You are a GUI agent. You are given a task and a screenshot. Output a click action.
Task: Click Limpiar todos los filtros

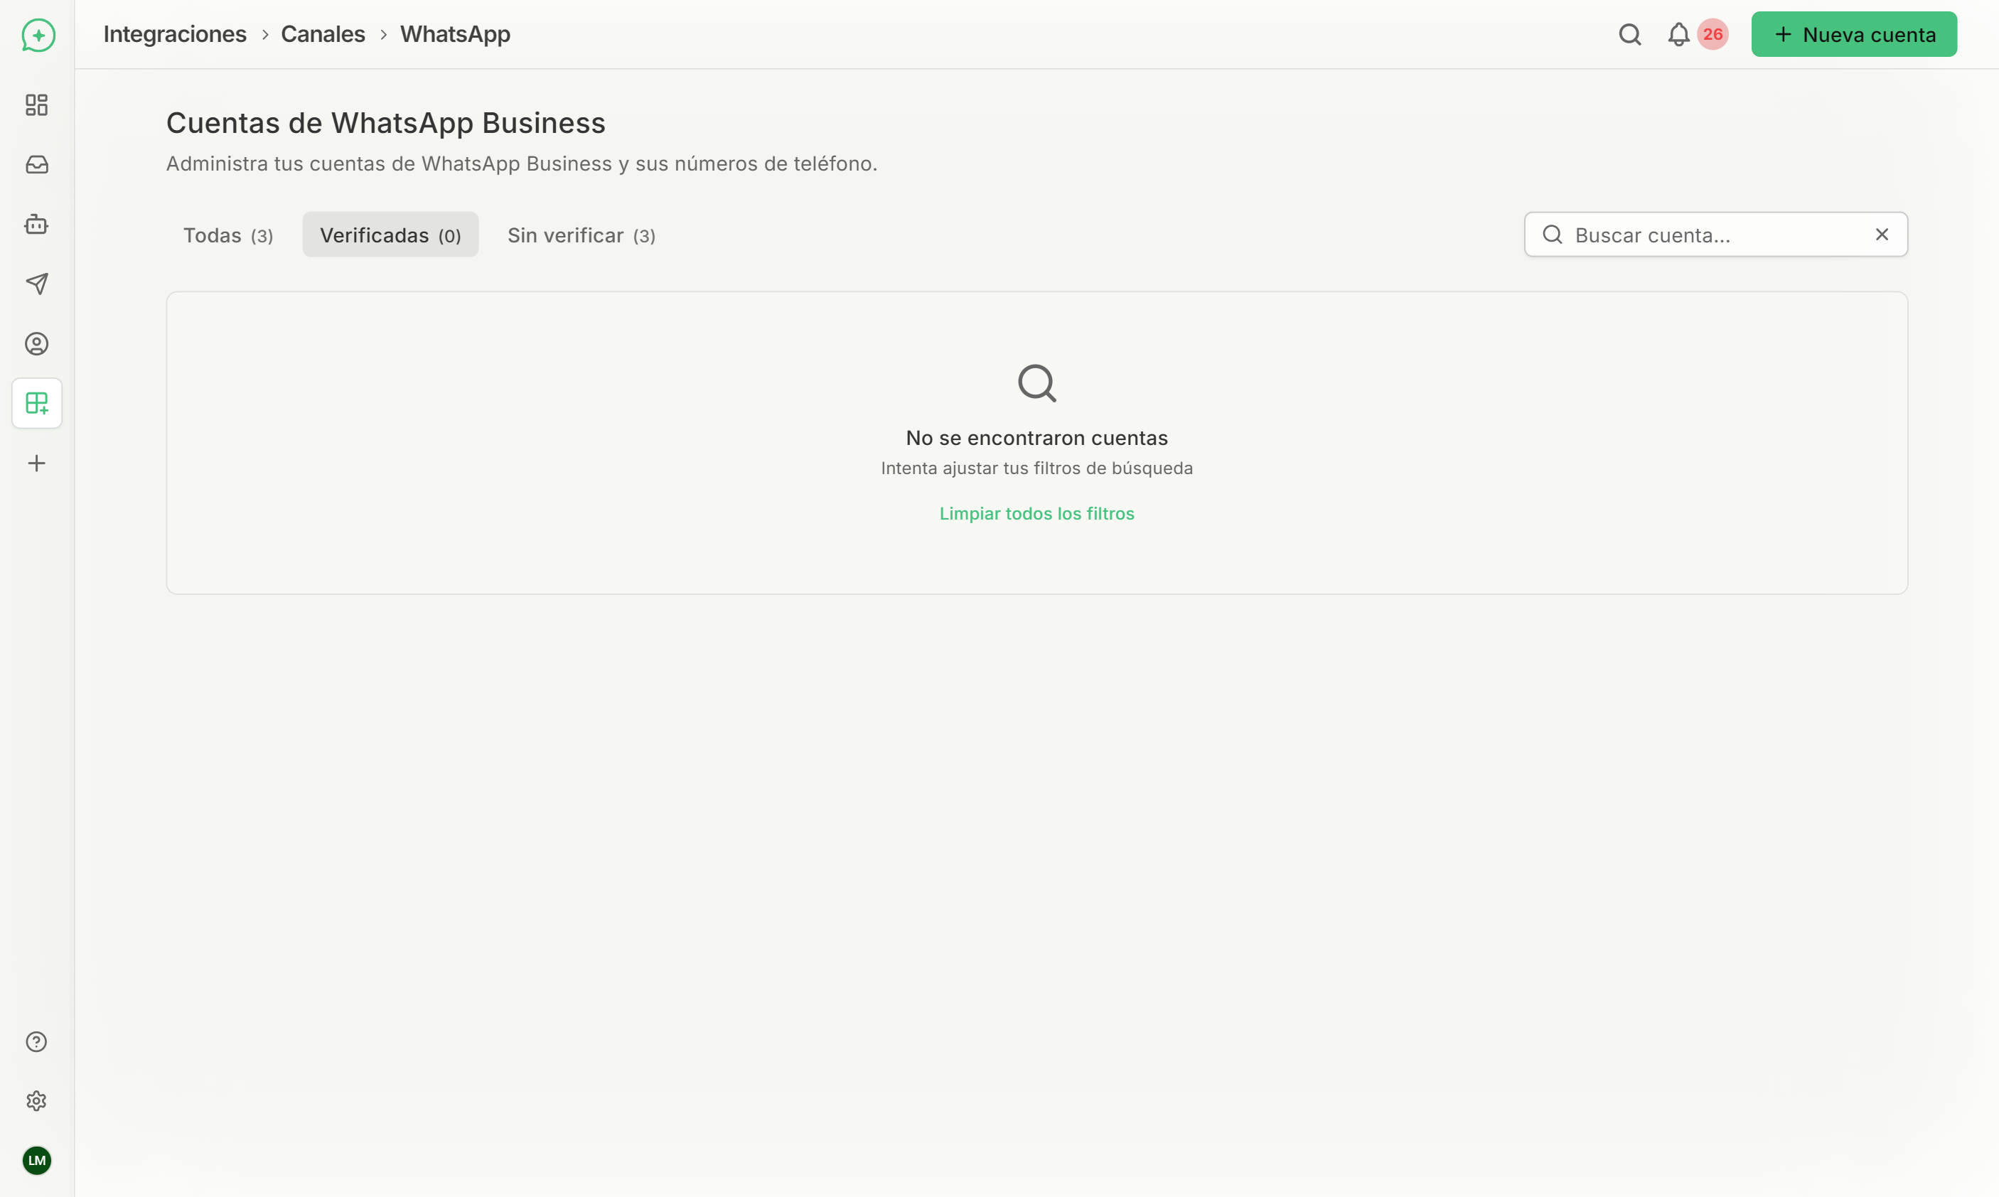(x=1036, y=513)
